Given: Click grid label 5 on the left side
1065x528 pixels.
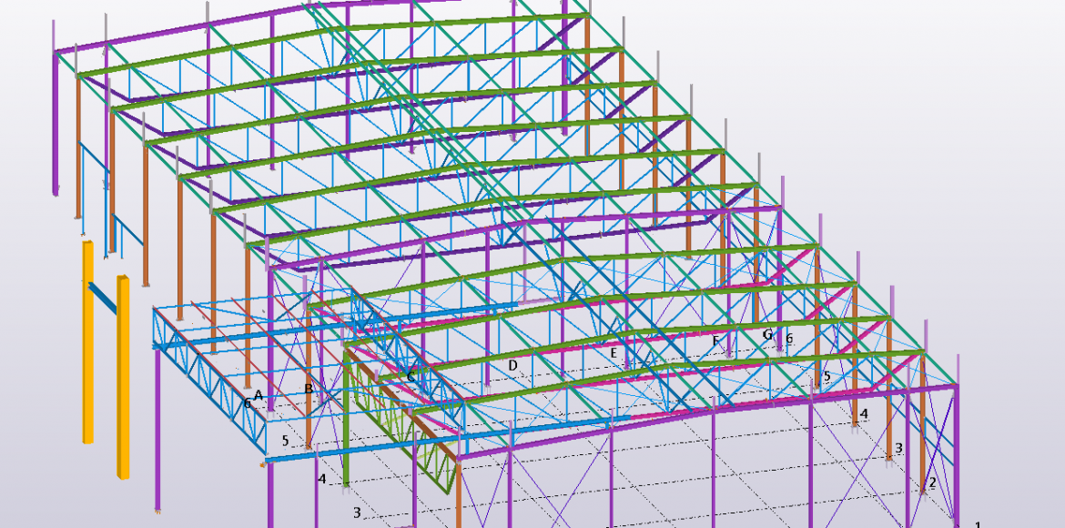Looking at the screenshot, I should point(285,441).
